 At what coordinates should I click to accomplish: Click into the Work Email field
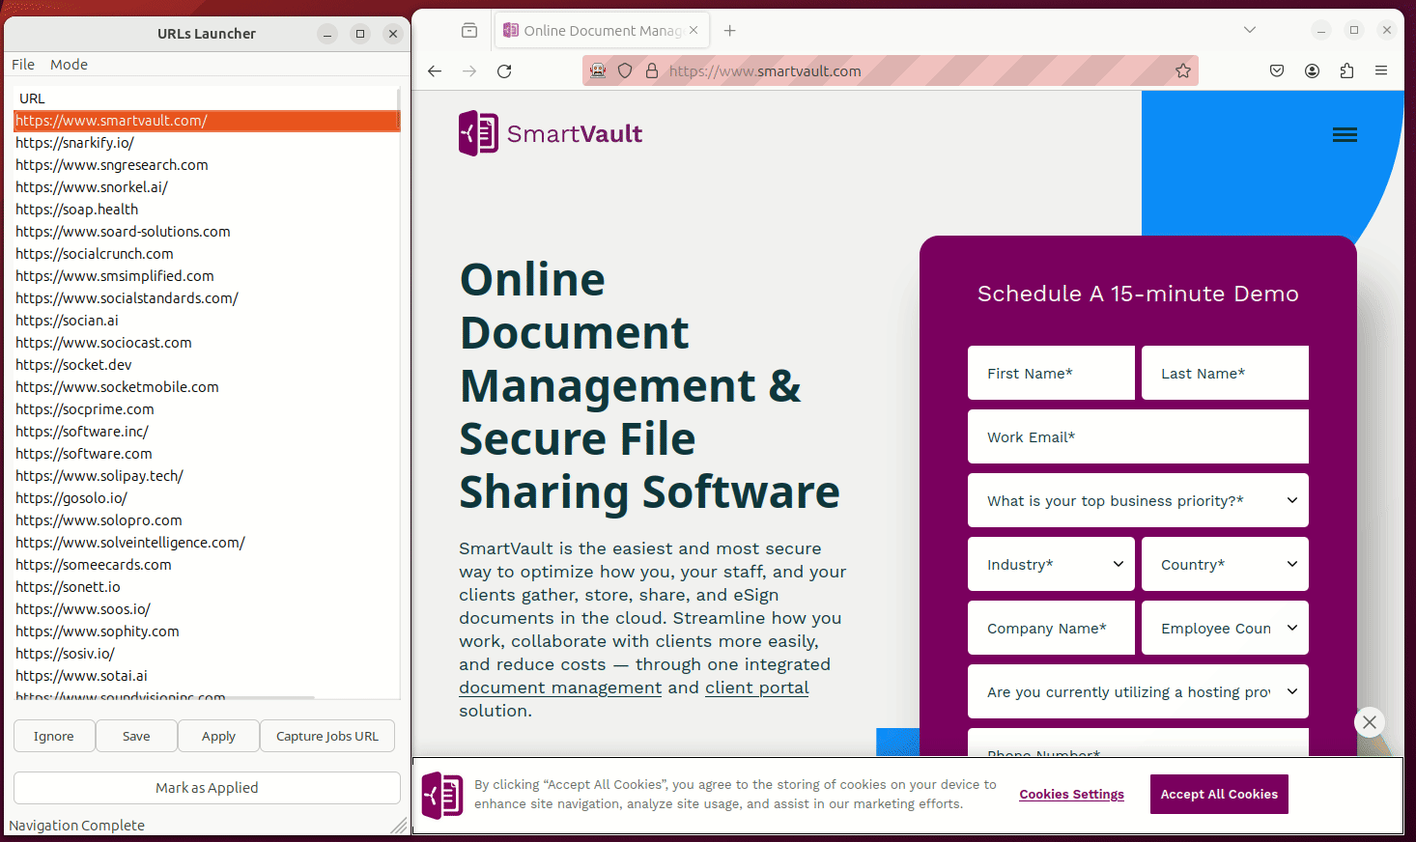click(1138, 436)
